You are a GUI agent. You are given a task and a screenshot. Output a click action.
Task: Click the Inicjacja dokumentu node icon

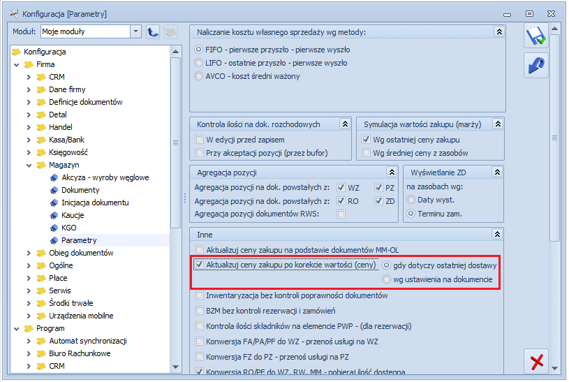[x=54, y=203]
